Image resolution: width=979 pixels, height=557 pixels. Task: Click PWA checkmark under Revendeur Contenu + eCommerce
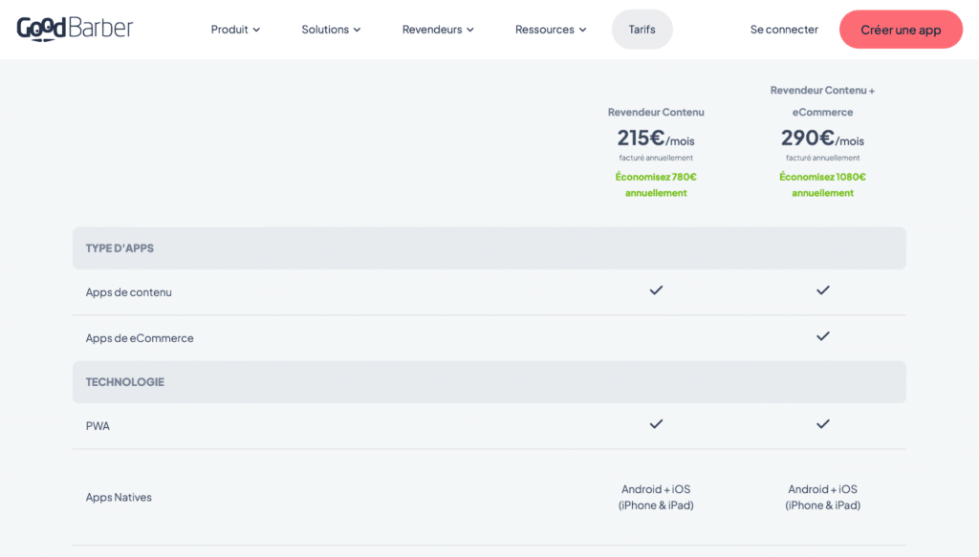click(822, 424)
